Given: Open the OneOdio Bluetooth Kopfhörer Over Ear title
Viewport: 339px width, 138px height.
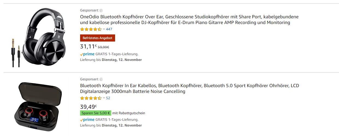Looking at the screenshot, I should click(x=189, y=20).
